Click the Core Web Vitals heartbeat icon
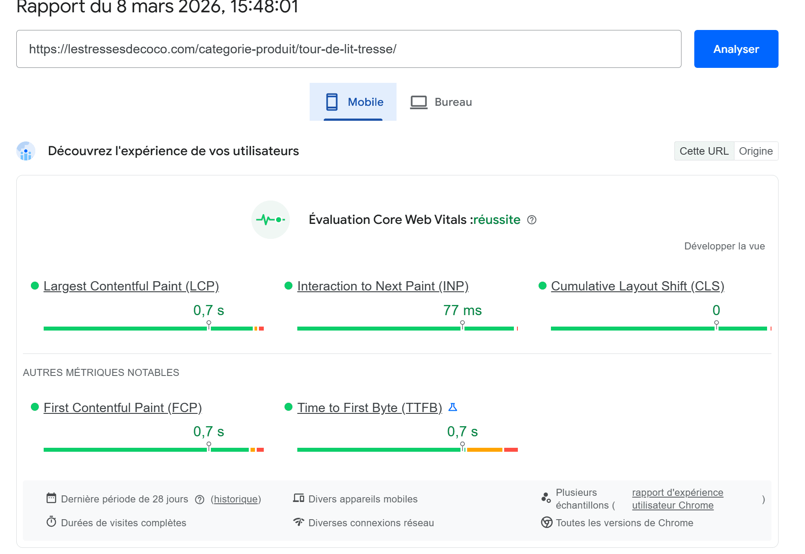The height and width of the screenshot is (554, 805). tap(270, 219)
